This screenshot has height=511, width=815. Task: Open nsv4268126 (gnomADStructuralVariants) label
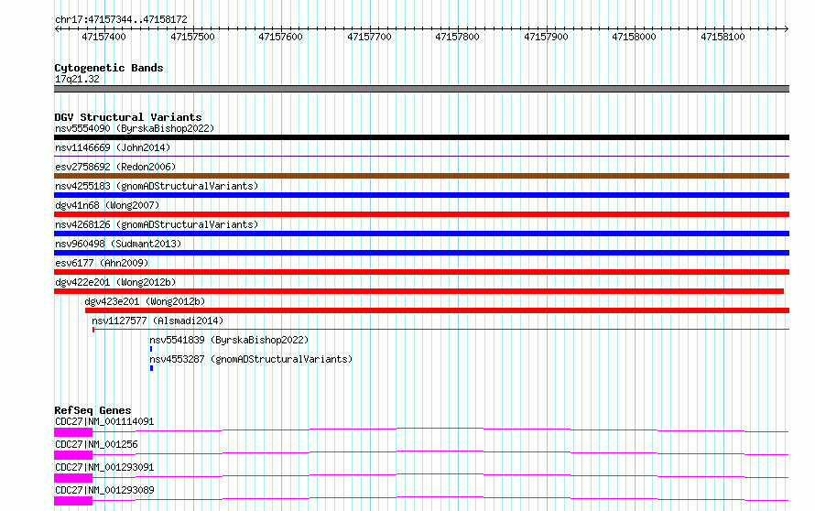[x=157, y=224]
